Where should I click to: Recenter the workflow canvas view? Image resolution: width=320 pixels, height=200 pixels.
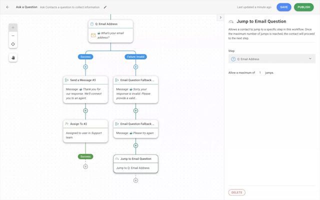(x=13, y=44)
